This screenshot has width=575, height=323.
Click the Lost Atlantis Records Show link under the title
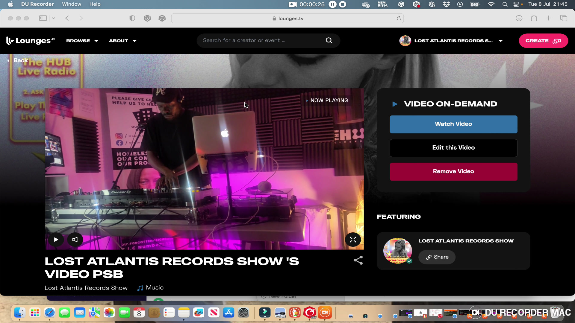(86, 288)
